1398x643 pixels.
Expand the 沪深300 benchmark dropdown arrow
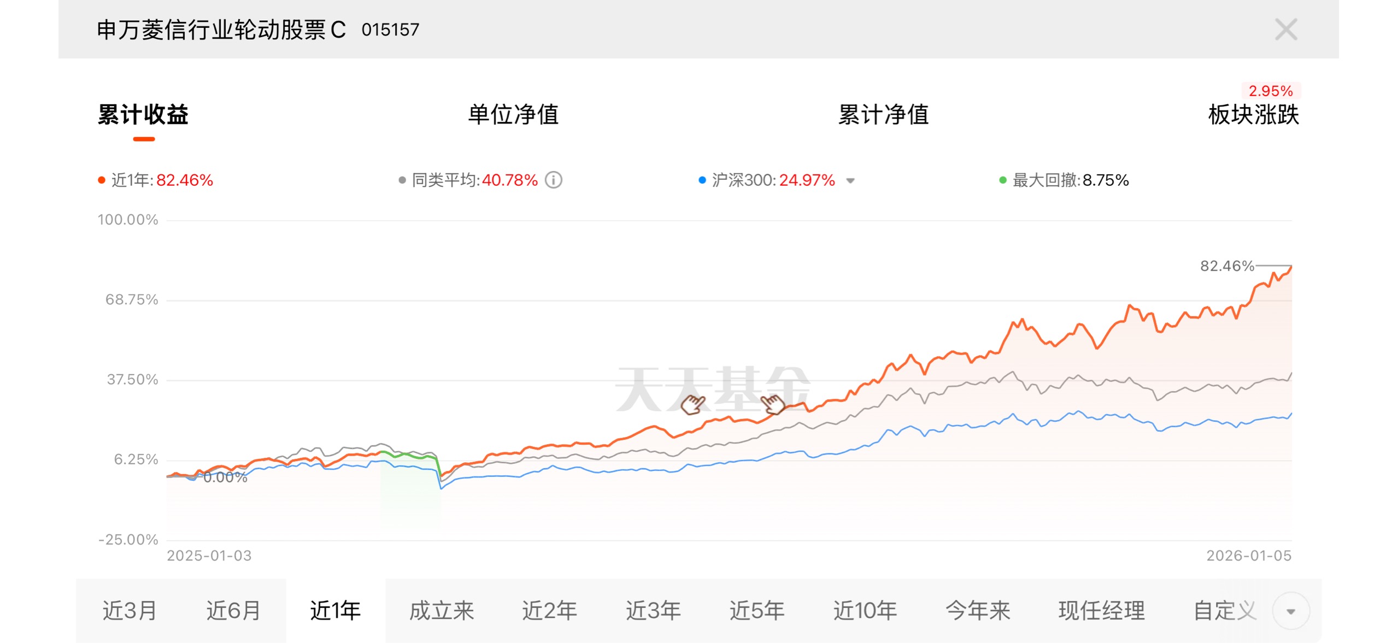[850, 181]
